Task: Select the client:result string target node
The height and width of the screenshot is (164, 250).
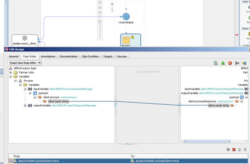Action: [219, 106]
